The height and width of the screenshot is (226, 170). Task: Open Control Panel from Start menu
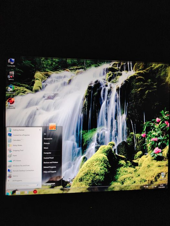(x=49, y=158)
